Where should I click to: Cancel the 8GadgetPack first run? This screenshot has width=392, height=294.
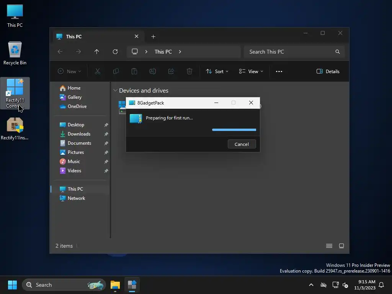[242, 144]
